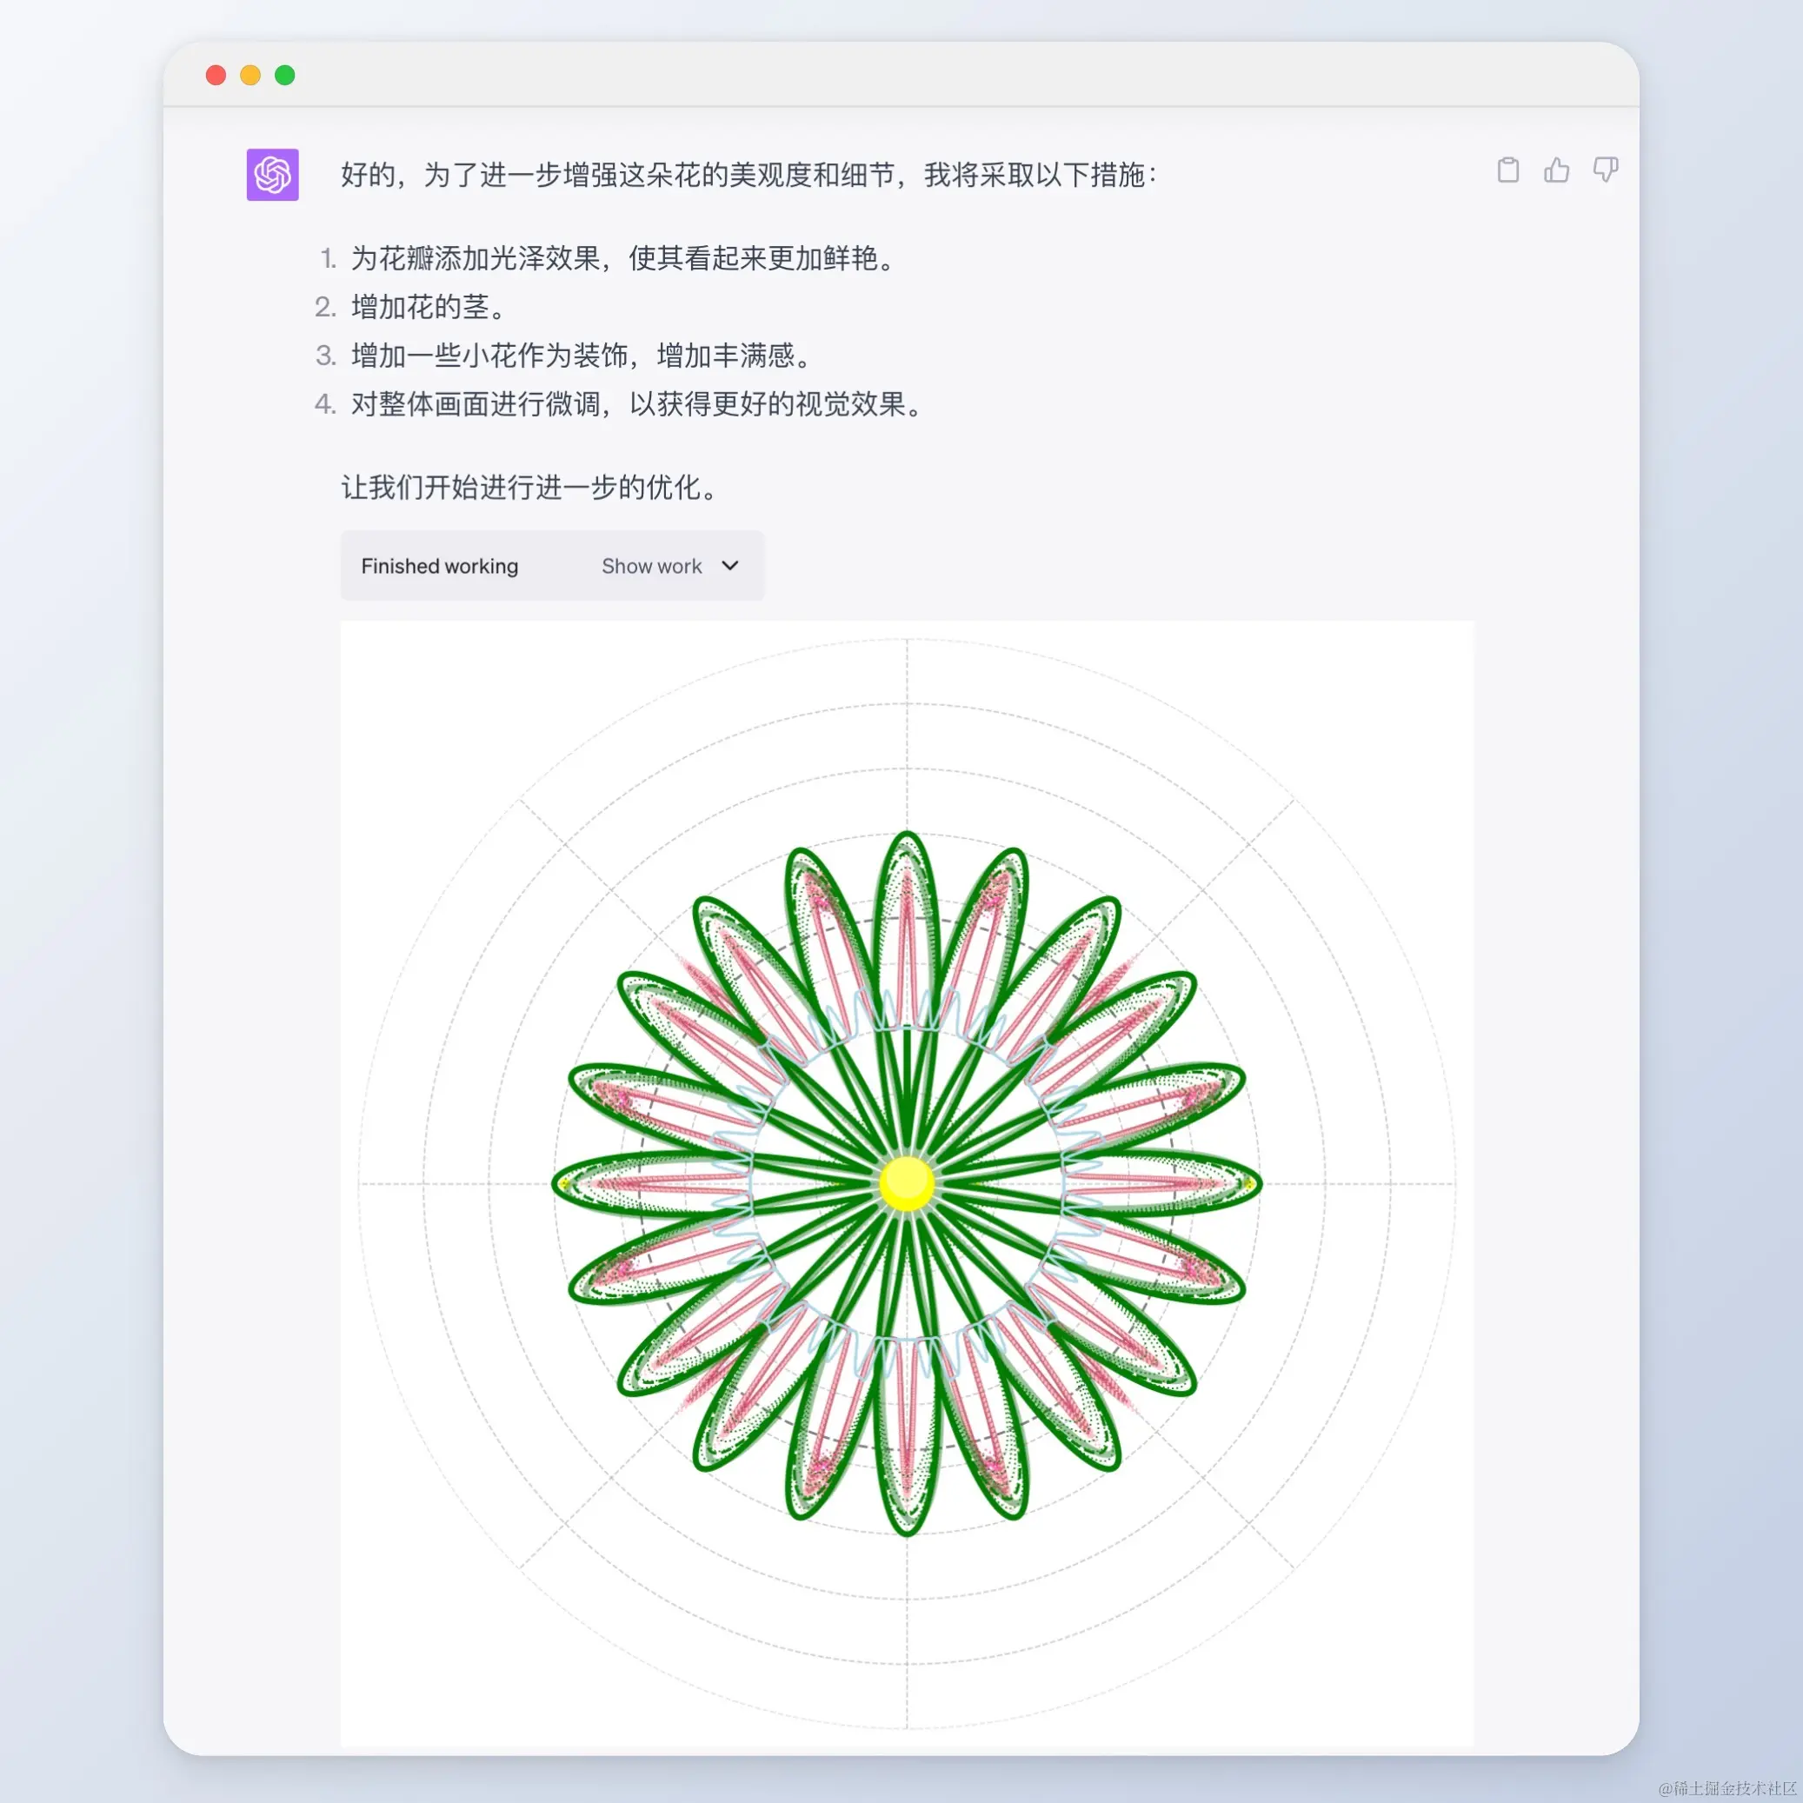Click the red close window button
Screen dimensions: 1803x1803
[216, 76]
